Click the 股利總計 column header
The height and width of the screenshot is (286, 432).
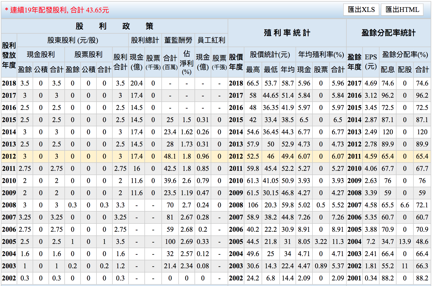pyautogui.click(x=145, y=40)
